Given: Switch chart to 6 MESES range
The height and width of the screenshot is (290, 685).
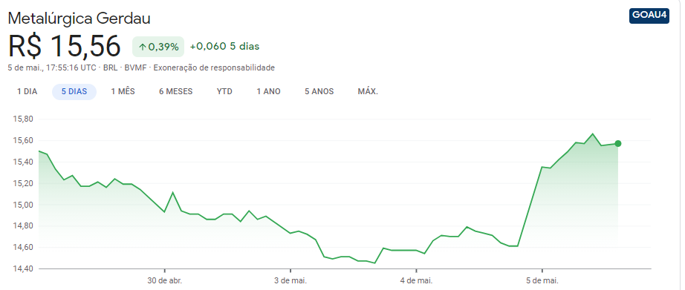Looking at the screenshot, I should point(175,91).
